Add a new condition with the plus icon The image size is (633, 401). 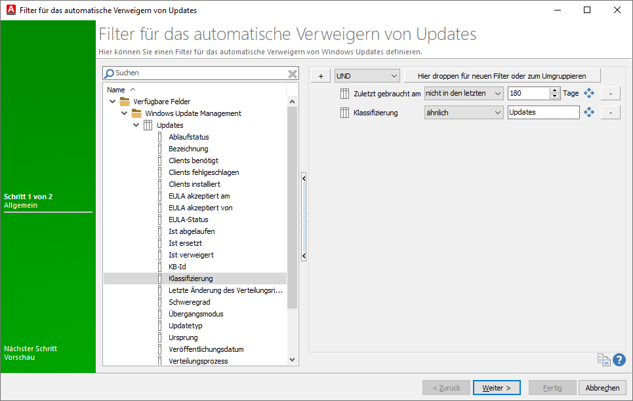[320, 75]
